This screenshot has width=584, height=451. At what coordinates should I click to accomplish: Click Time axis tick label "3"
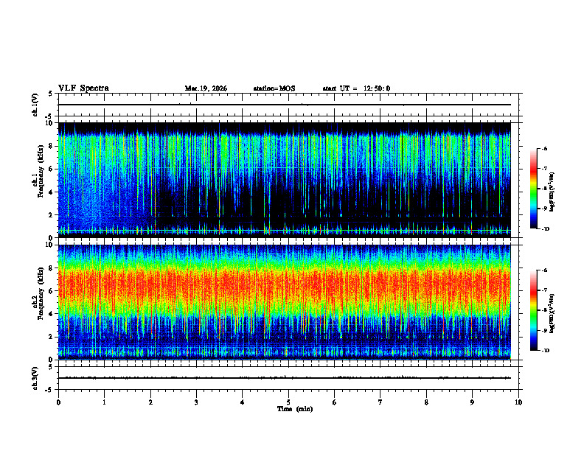point(196,402)
